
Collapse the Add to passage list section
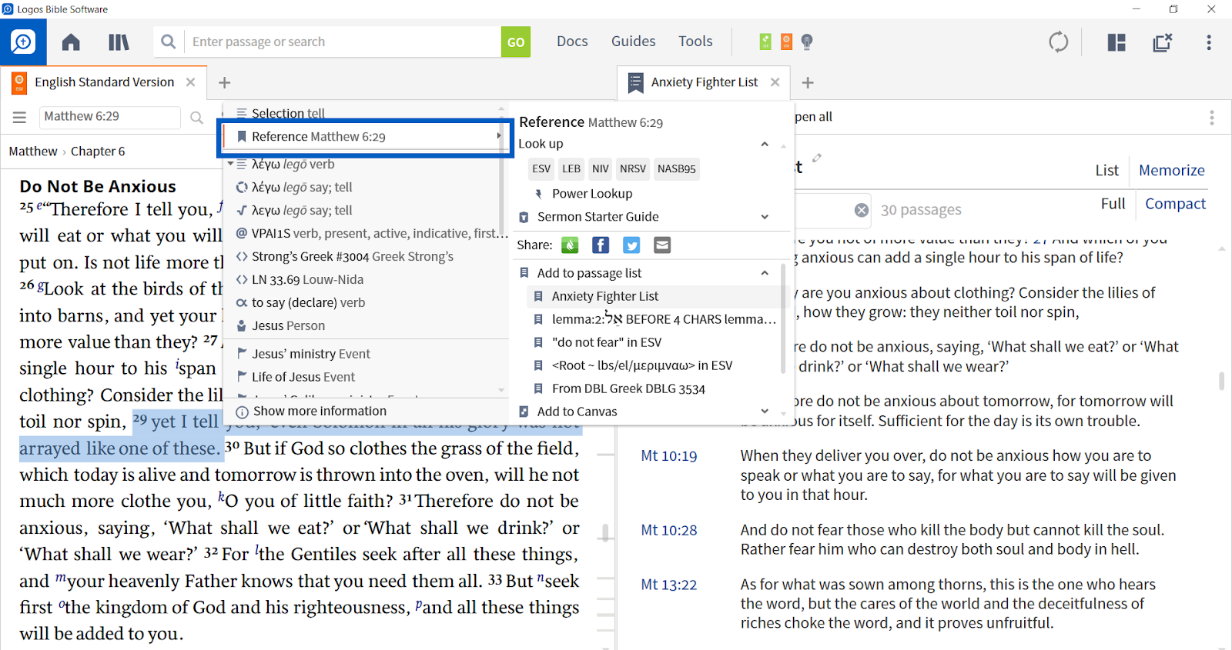pos(765,273)
